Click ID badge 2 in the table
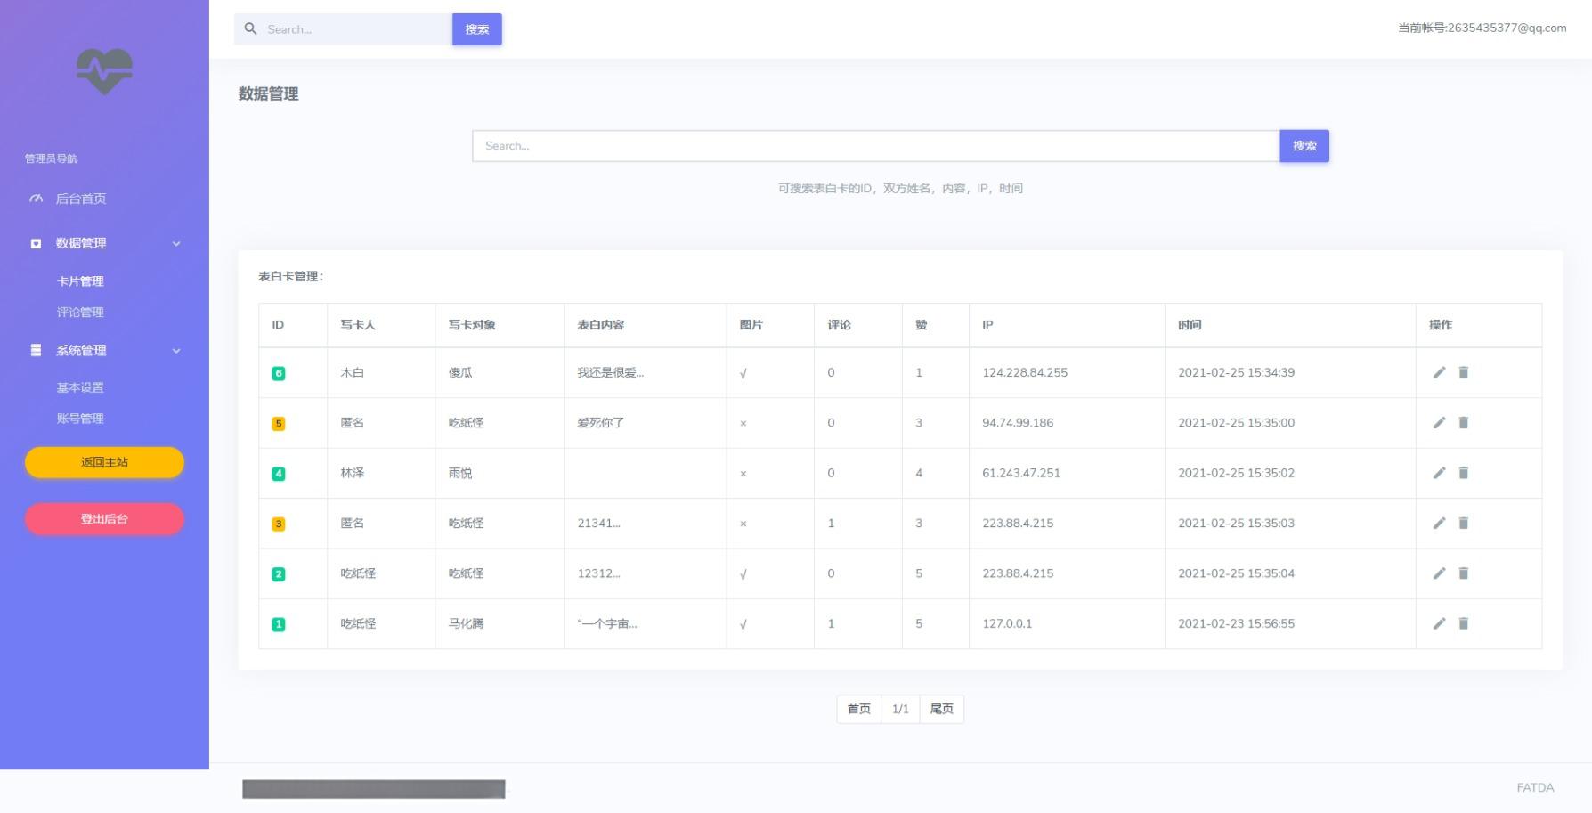This screenshot has height=813, width=1592. [279, 574]
